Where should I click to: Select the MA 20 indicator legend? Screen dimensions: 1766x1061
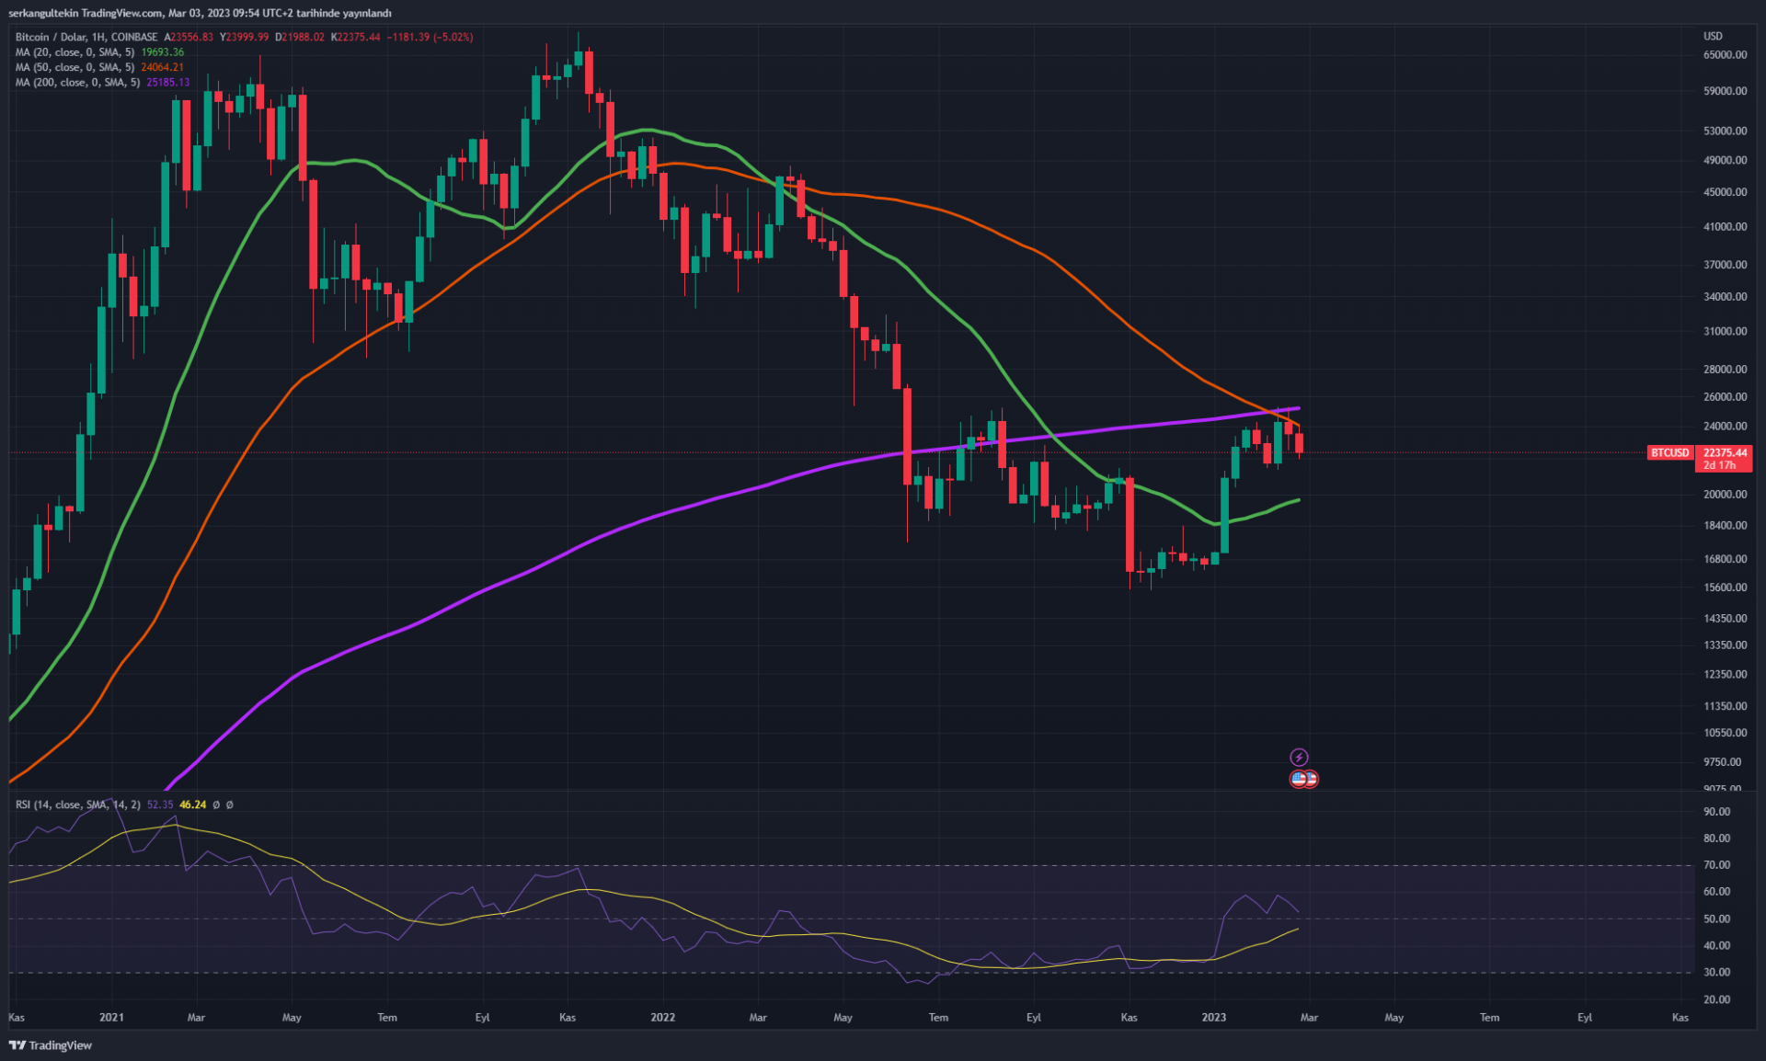(x=75, y=52)
